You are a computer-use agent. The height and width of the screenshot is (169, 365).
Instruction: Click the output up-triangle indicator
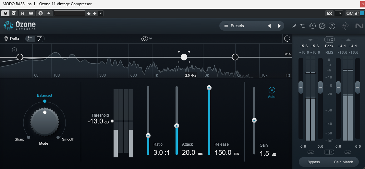coord(348,40)
